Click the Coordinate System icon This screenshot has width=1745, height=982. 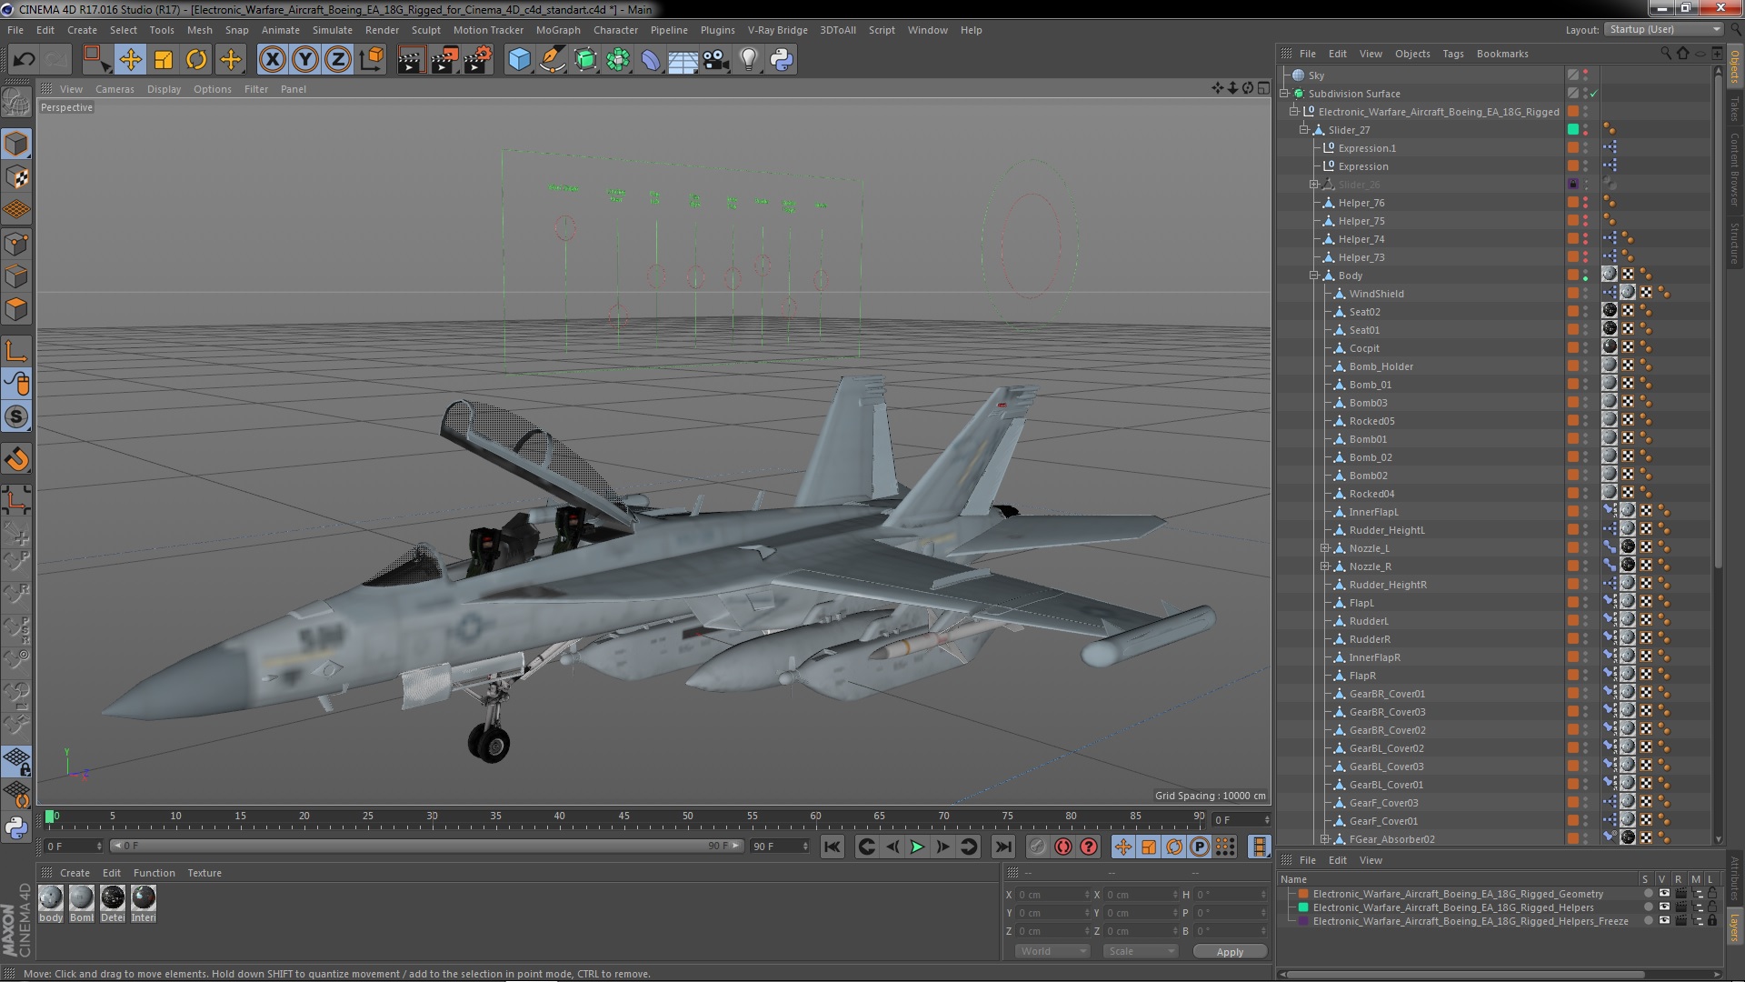[x=372, y=60]
